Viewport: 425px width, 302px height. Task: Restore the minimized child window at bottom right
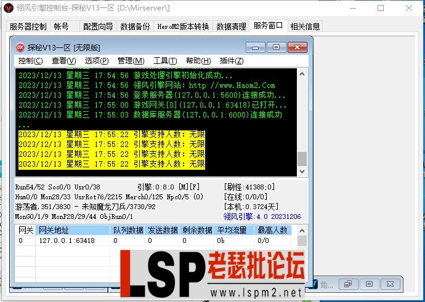[348, 284]
